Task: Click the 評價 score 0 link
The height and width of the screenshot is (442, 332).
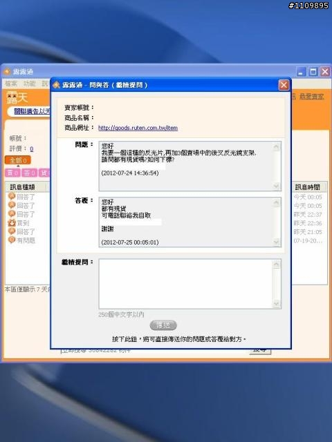Action: point(31,149)
